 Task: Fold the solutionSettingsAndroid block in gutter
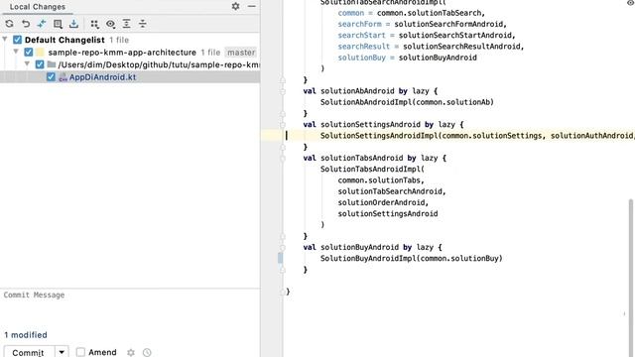[282, 125]
